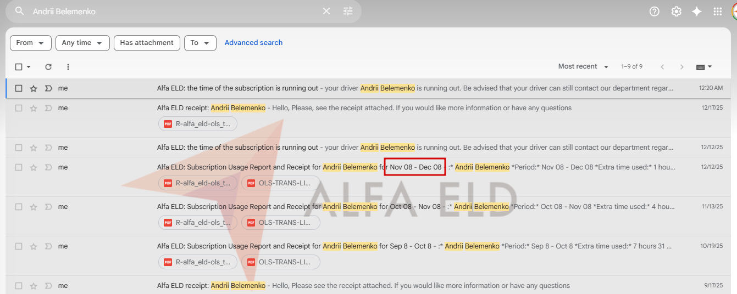
Task: Open Advanced search link
Action: (253, 43)
